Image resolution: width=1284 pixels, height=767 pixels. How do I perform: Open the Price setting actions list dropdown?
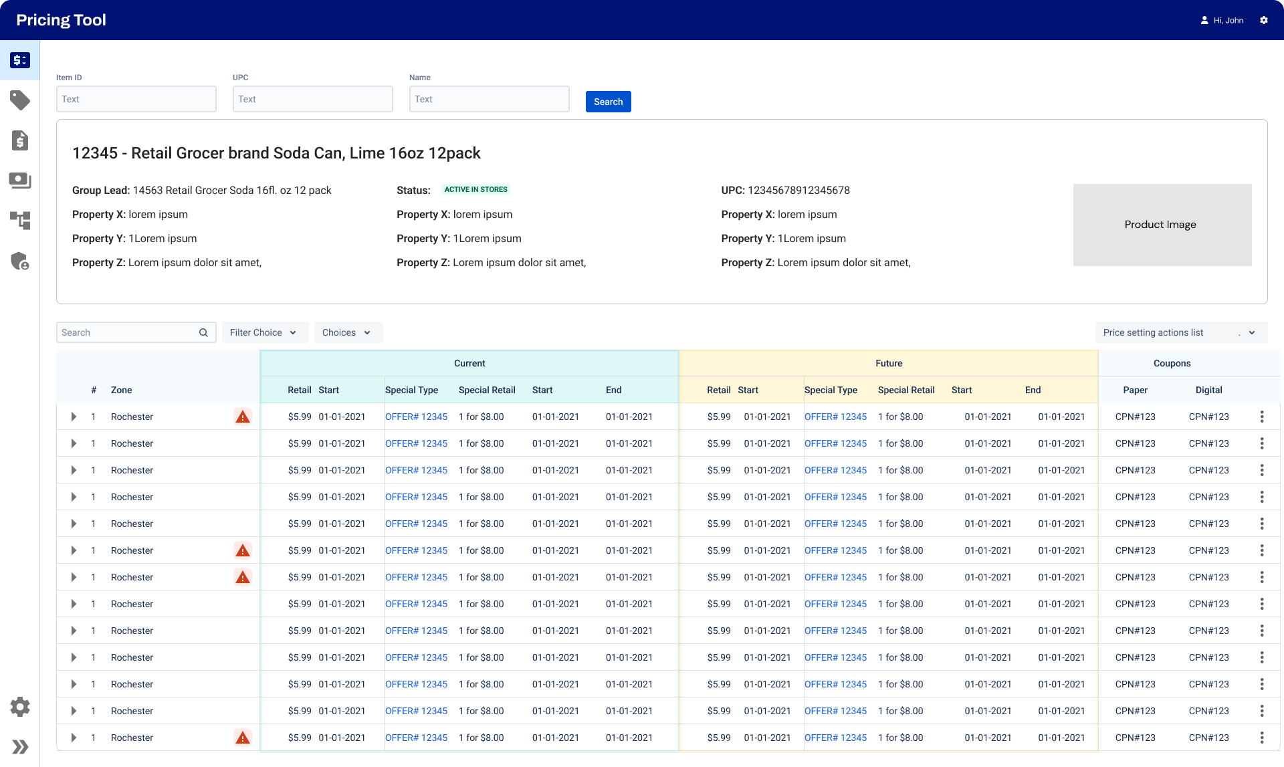pos(1181,332)
